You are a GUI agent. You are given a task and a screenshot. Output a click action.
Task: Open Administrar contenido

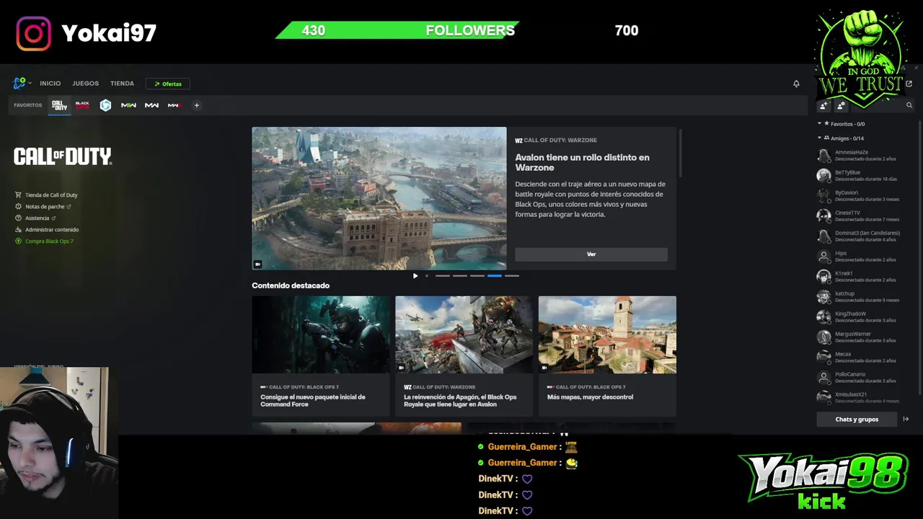click(52, 229)
